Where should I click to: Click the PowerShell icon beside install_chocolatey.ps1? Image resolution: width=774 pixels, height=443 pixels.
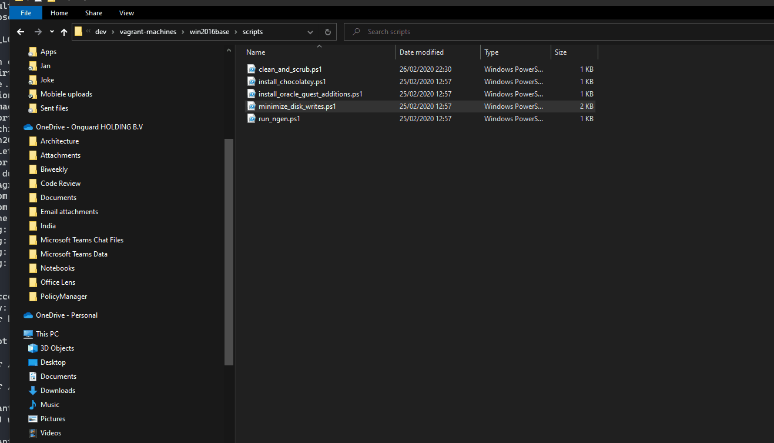click(252, 81)
